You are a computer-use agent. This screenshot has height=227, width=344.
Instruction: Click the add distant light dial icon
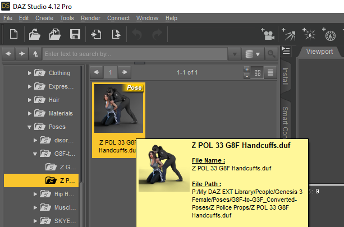click(329, 34)
